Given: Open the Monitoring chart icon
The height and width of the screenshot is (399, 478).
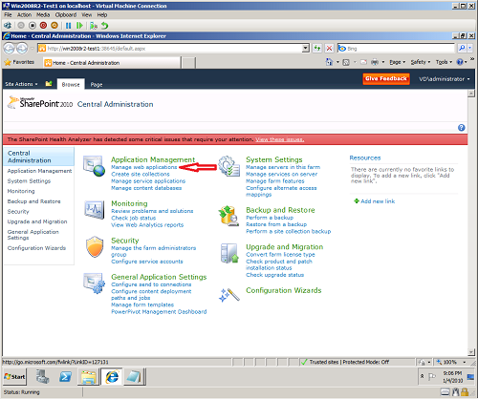Looking at the screenshot, I should pyautogui.click(x=95, y=210).
